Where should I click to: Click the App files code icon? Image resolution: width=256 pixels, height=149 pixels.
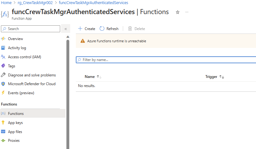tap(3, 131)
